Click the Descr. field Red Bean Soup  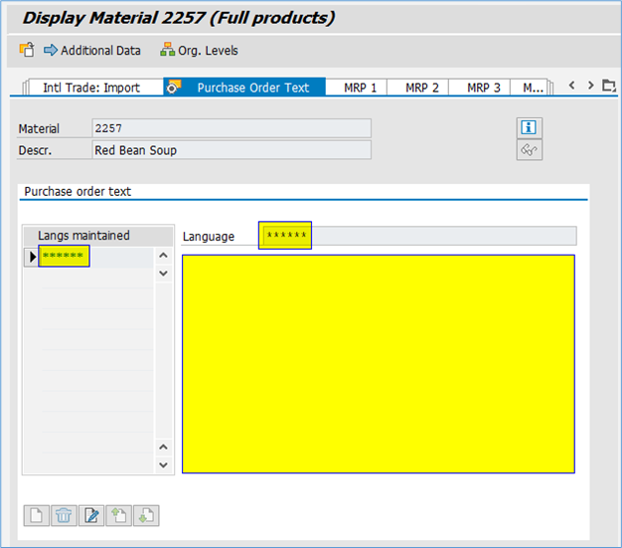coord(232,150)
